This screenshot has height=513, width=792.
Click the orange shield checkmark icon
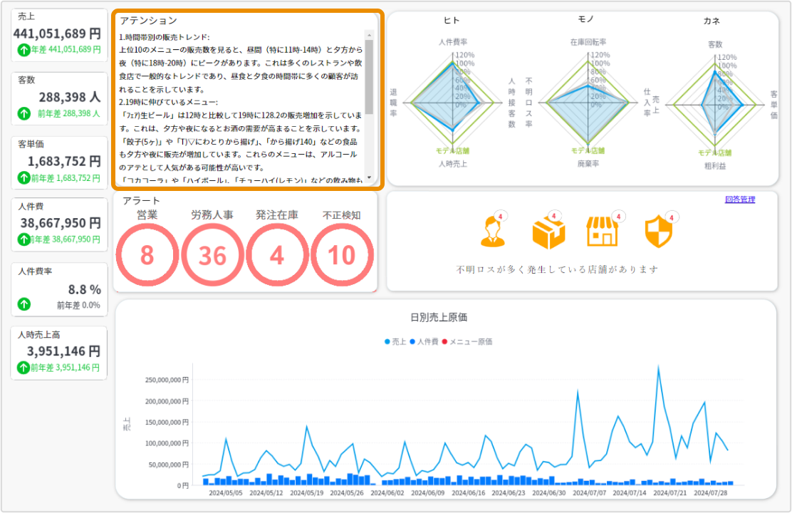[x=657, y=232]
